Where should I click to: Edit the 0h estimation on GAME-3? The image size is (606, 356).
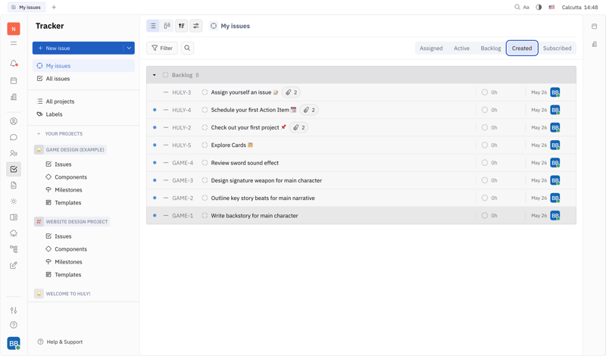coord(489,180)
